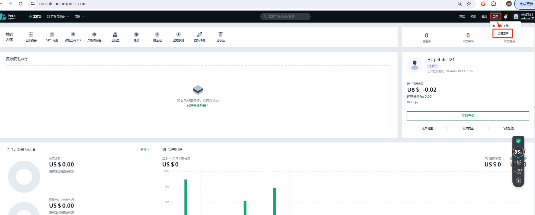The height and width of the screenshot is (215, 535).
Task: Open 费用 billing in top bar
Action: point(484,17)
